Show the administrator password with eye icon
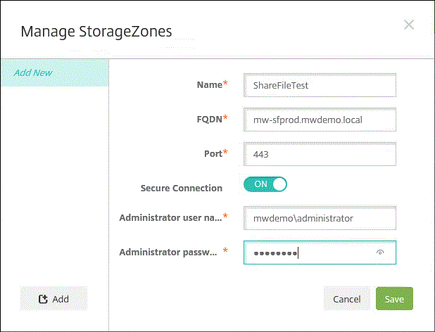The width and height of the screenshot is (435, 332). coord(380,252)
